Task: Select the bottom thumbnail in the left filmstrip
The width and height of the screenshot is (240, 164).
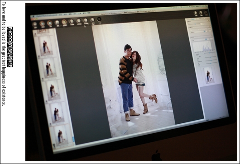Action: click(x=61, y=136)
